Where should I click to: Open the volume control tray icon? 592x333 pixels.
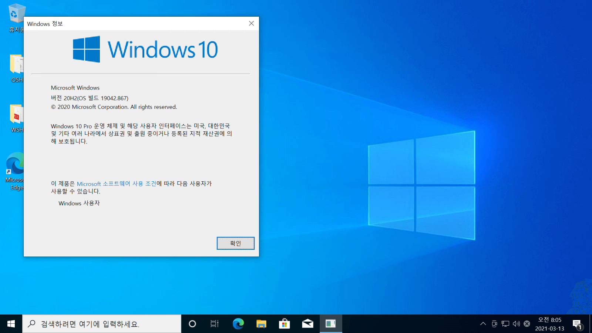pyautogui.click(x=516, y=324)
